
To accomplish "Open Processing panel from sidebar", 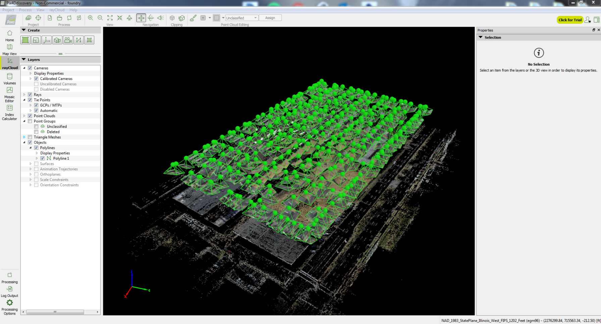I will 10,278.
